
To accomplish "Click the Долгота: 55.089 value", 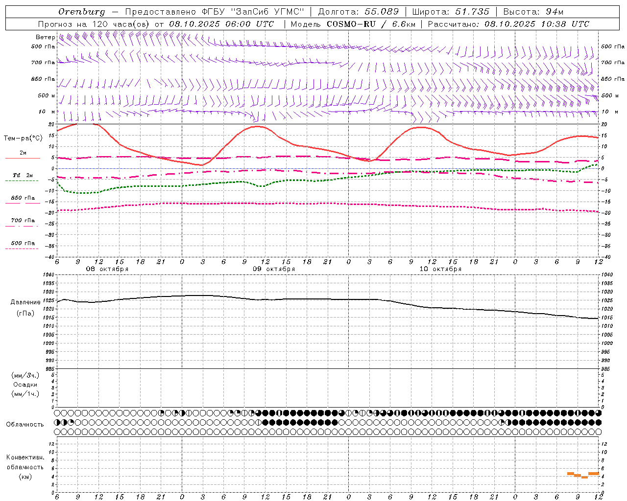I will tap(359, 12).
